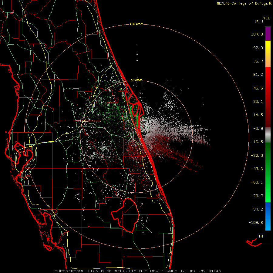The image size is (273, 273).
Task: Pick the -47.6 legend value
Action: tap(257, 169)
